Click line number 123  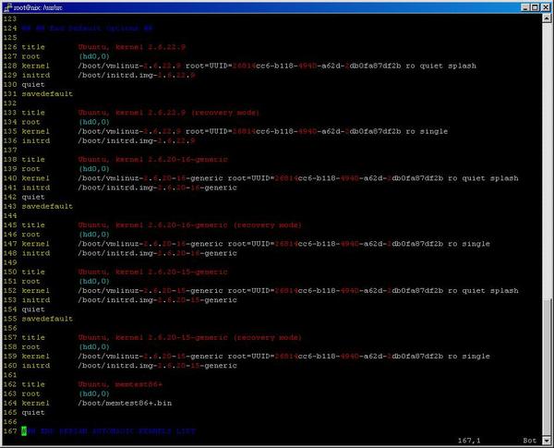10,18
